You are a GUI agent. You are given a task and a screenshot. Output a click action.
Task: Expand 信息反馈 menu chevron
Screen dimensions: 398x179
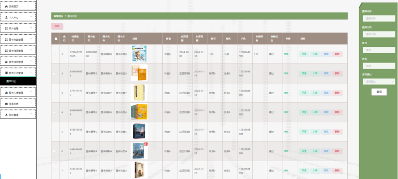click(x=31, y=103)
